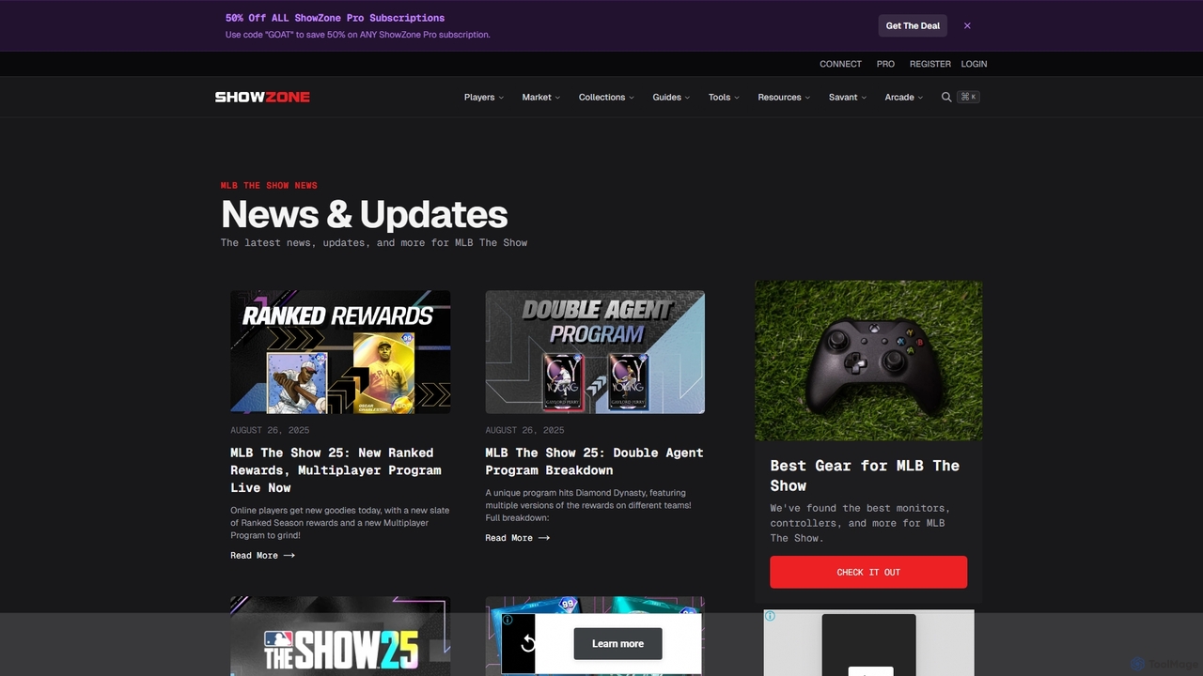
Task: Open the Ranked Rewards thumbnail
Action: coord(340,352)
